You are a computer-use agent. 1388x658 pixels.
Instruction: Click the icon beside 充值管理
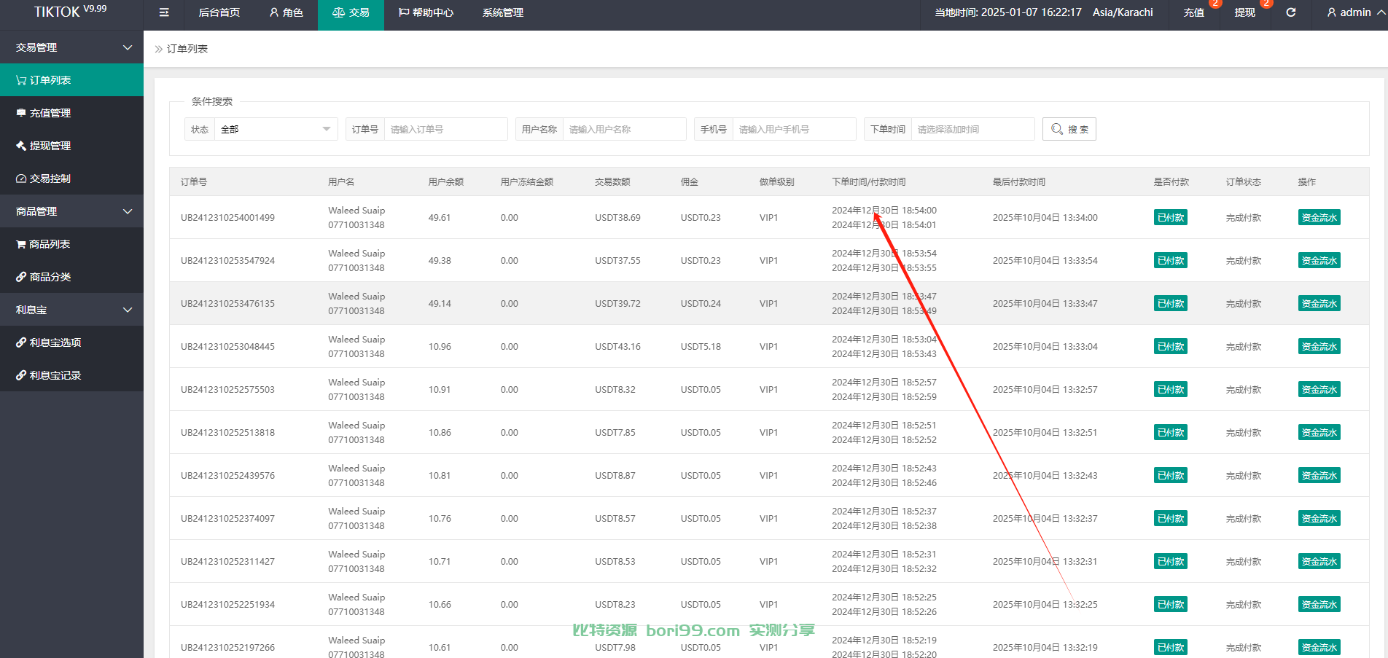[21, 113]
